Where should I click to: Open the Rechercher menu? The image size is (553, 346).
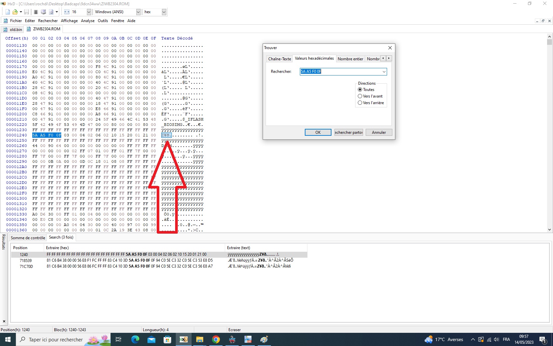pos(48,21)
